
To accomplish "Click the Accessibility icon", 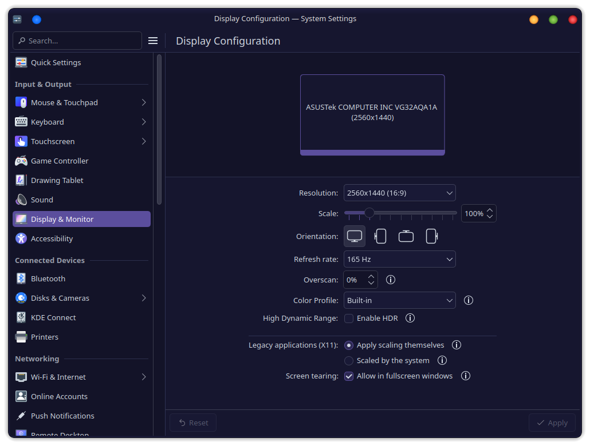I will coord(21,238).
